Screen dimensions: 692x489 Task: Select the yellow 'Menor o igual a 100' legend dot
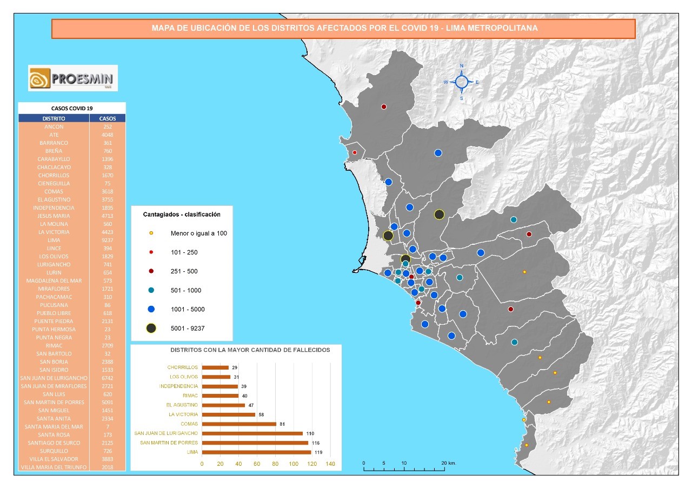point(151,233)
